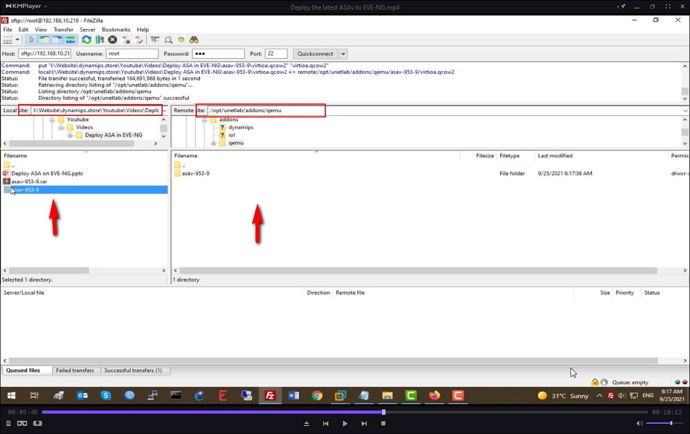Click the KMPlayer play button
The width and height of the screenshot is (690, 434).
[345, 423]
